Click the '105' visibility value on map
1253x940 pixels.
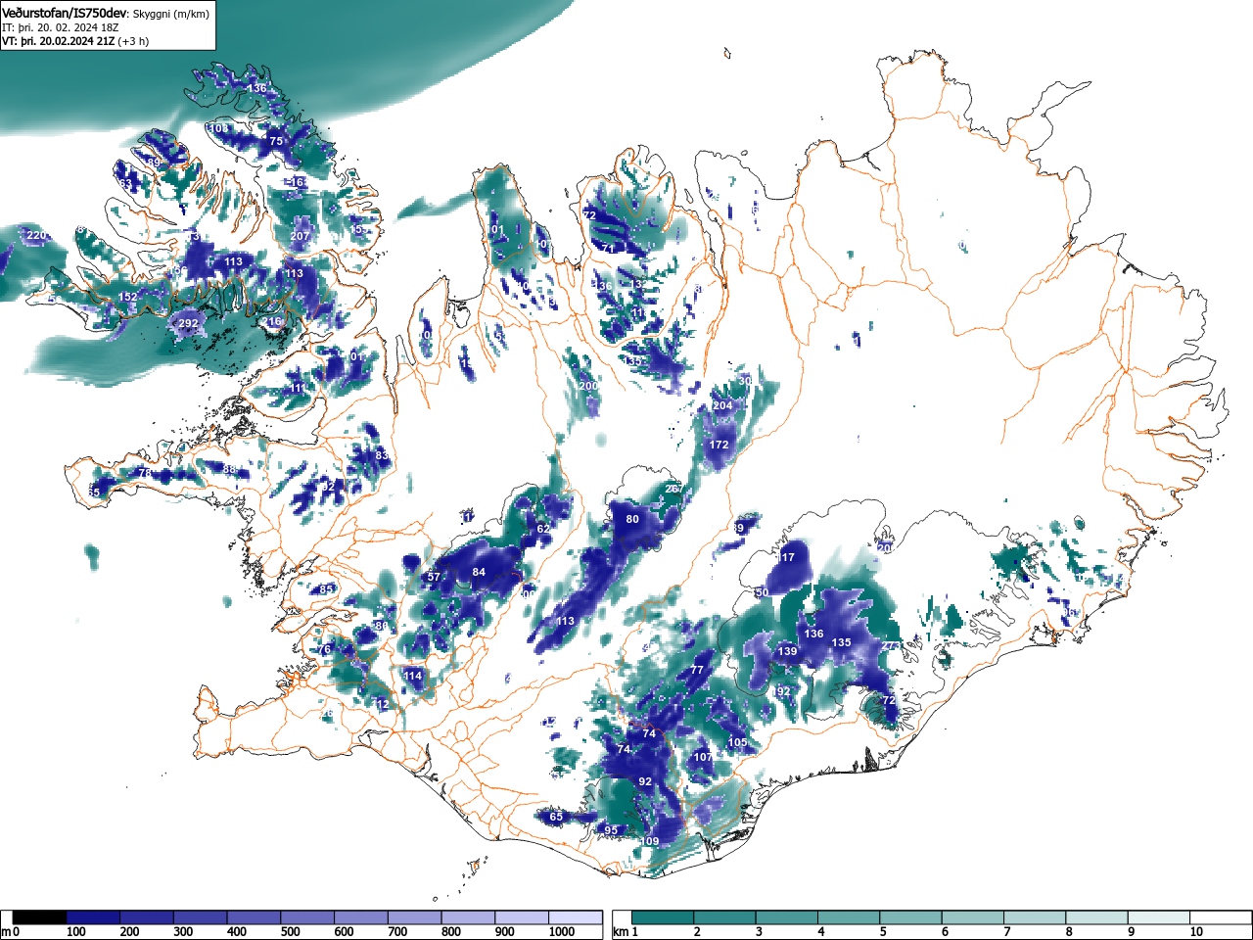coord(737,742)
